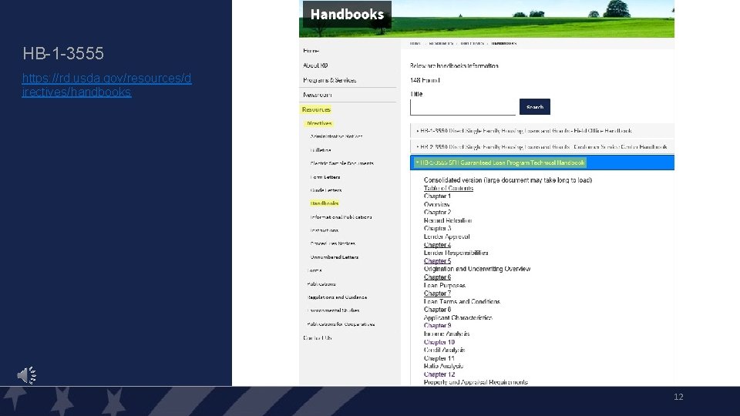Click the Chapter 12 entry
This screenshot has height=416, width=740.
tap(439, 374)
